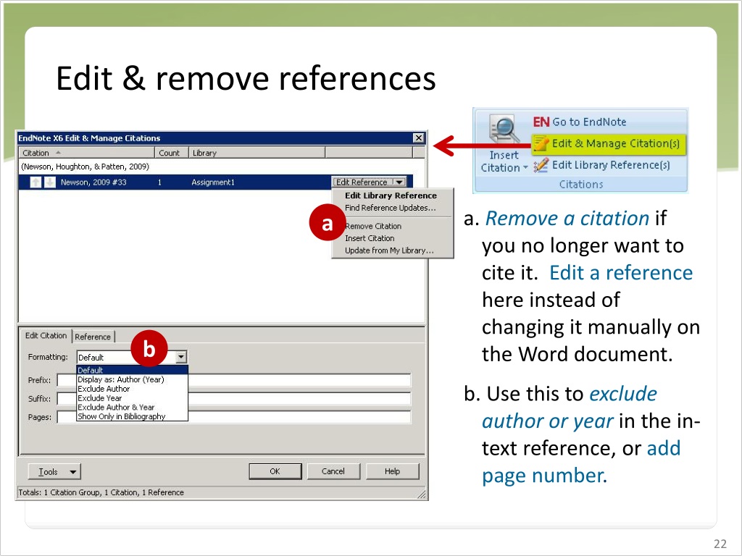Click the OK button
The height and width of the screenshot is (556, 742).
click(x=275, y=471)
